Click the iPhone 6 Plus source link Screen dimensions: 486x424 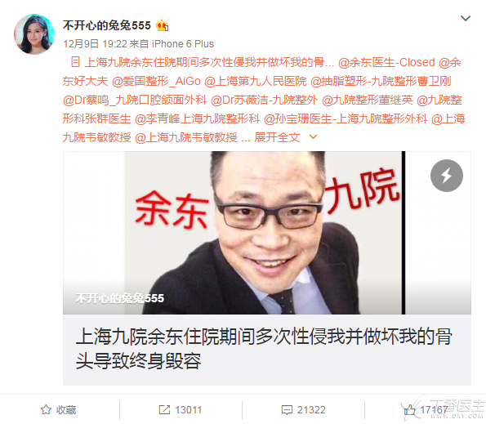pyautogui.click(x=183, y=44)
